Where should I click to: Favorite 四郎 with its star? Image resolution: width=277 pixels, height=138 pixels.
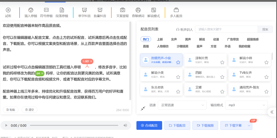click(x=222, y=77)
